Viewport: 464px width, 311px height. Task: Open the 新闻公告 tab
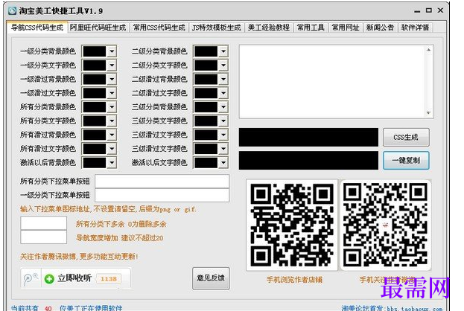[380, 28]
